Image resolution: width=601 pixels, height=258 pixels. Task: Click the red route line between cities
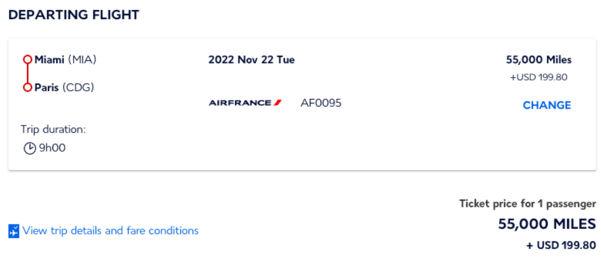[27, 74]
